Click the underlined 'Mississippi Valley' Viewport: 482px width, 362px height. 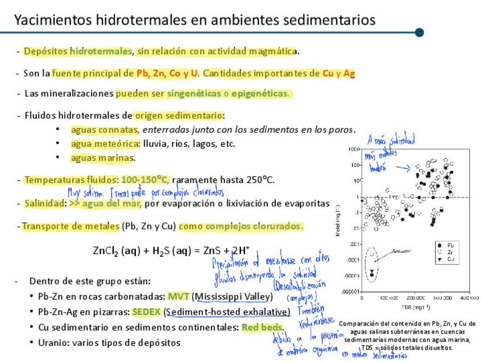coord(232,297)
